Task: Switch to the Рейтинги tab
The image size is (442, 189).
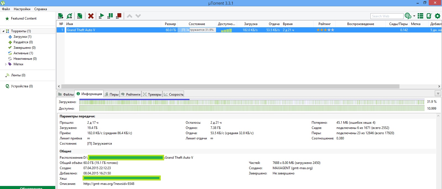Action: [131, 94]
